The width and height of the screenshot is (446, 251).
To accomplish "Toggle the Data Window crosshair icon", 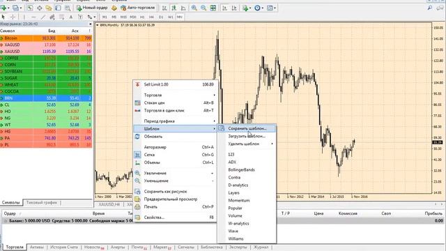I will click(x=39, y=8).
